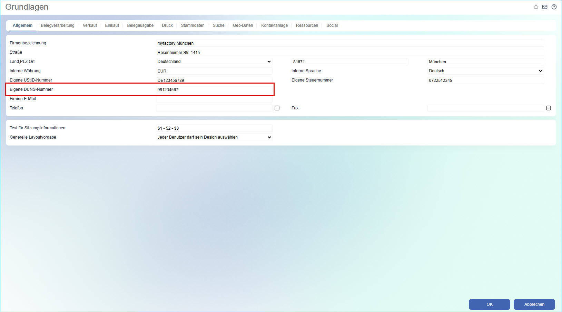562x312 pixels.
Task: Click into the Straße field
Action: coord(350,53)
